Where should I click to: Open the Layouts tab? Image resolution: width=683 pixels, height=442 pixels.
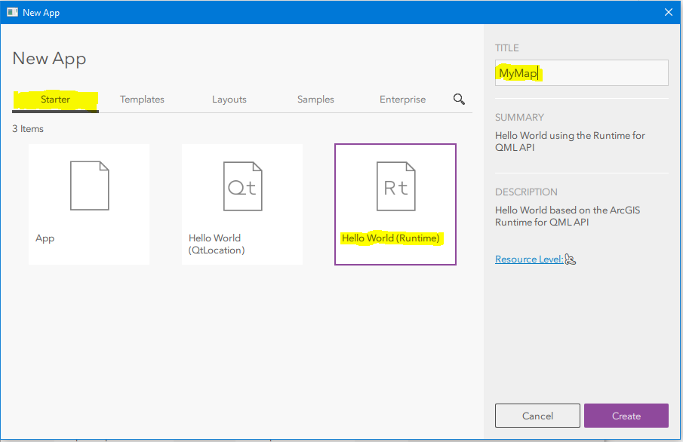(x=229, y=100)
